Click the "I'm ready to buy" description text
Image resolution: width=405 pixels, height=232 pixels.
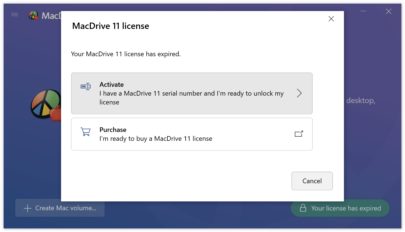point(156,139)
